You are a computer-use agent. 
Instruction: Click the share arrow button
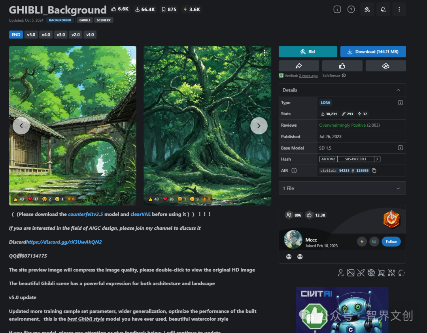tap(299, 66)
